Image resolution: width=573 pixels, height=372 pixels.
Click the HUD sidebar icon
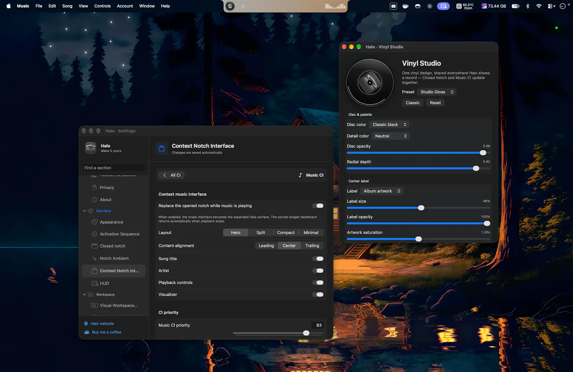[95, 284]
